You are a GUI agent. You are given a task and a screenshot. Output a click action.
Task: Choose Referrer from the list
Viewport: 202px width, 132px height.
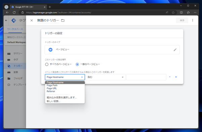pos(65,91)
